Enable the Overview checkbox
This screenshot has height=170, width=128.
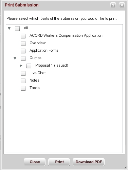click(x=23, y=44)
